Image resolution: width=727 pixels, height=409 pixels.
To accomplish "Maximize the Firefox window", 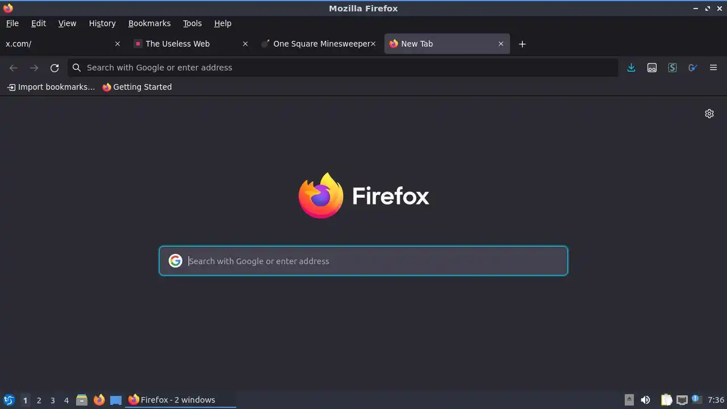I will (x=708, y=8).
